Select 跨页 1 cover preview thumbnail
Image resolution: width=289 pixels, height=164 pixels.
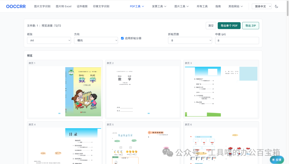pyautogui.click(x=65, y=89)
